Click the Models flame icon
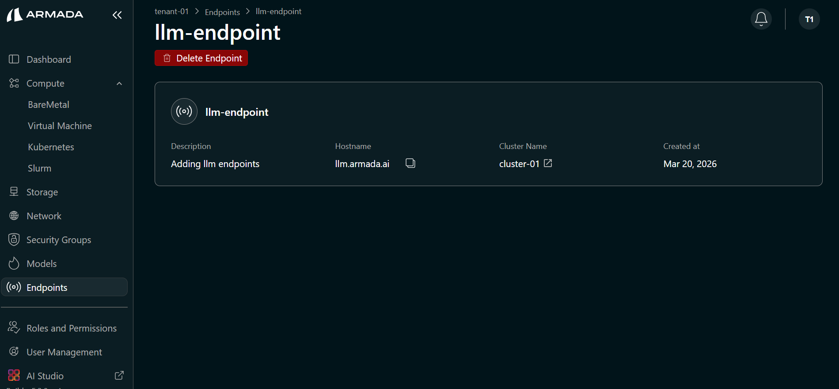The image size is (839, 389). click(14, 263)
